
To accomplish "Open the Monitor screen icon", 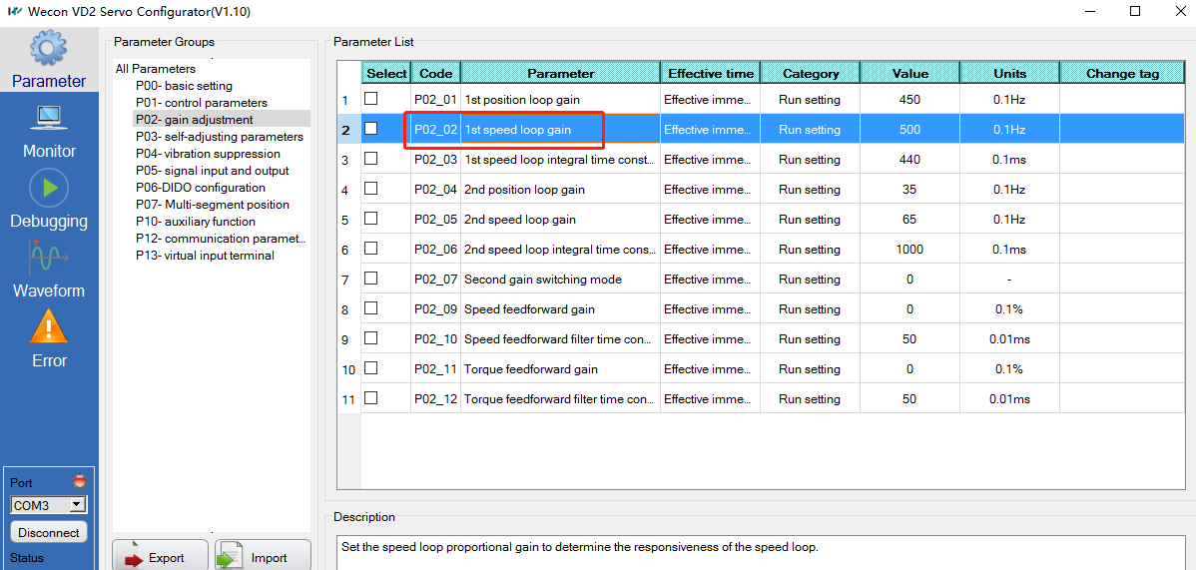I will [x=49, y=118].
